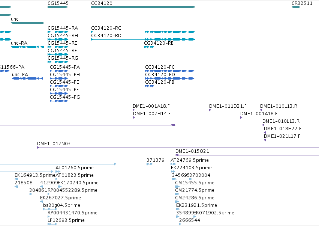Open transcript CG15445-RA label

pos(63,28)
